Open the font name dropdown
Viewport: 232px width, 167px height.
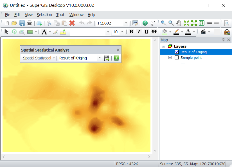point(108,32)
